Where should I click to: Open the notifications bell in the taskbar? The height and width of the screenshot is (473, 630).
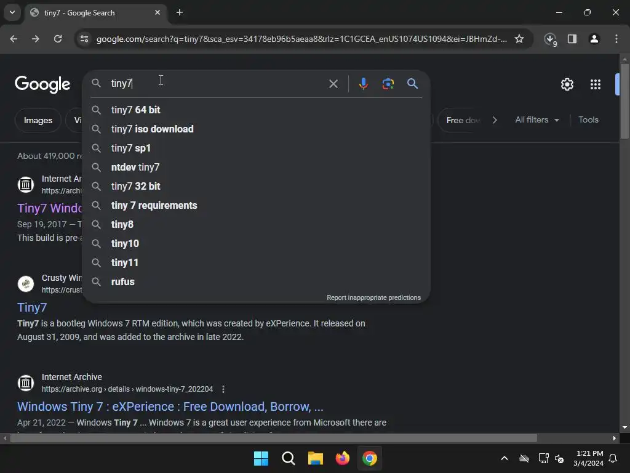tap(613, 458)
